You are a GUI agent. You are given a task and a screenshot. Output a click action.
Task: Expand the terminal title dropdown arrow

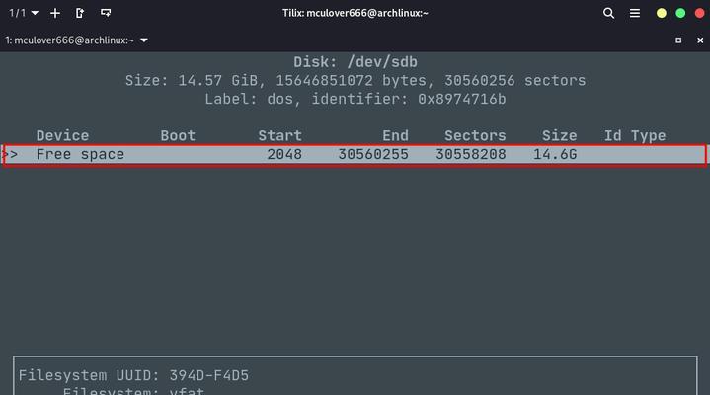click(144, 40)
